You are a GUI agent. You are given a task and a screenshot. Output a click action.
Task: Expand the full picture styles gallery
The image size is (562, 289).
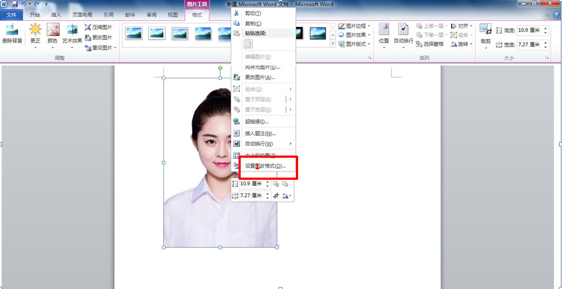[x=332, y=44]
